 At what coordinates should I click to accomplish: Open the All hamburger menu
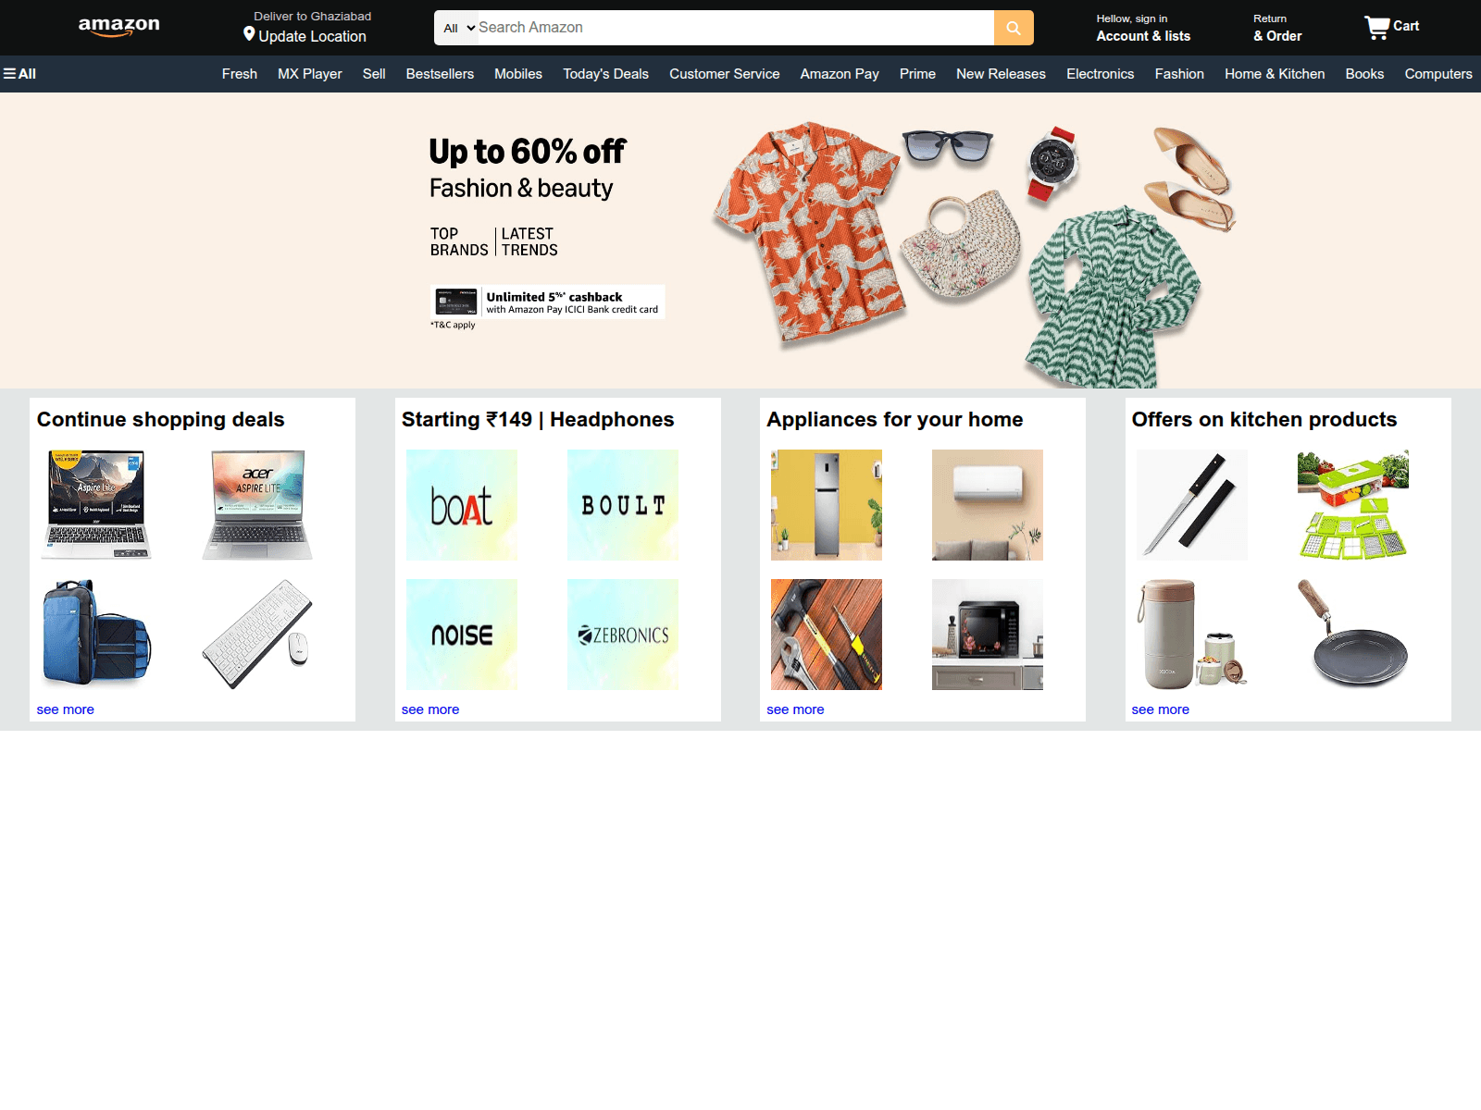(x=19, y=74)
